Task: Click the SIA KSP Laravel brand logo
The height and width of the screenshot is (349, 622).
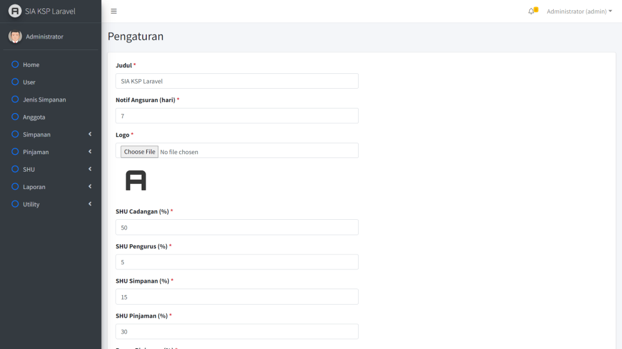Action: (15, 11)
